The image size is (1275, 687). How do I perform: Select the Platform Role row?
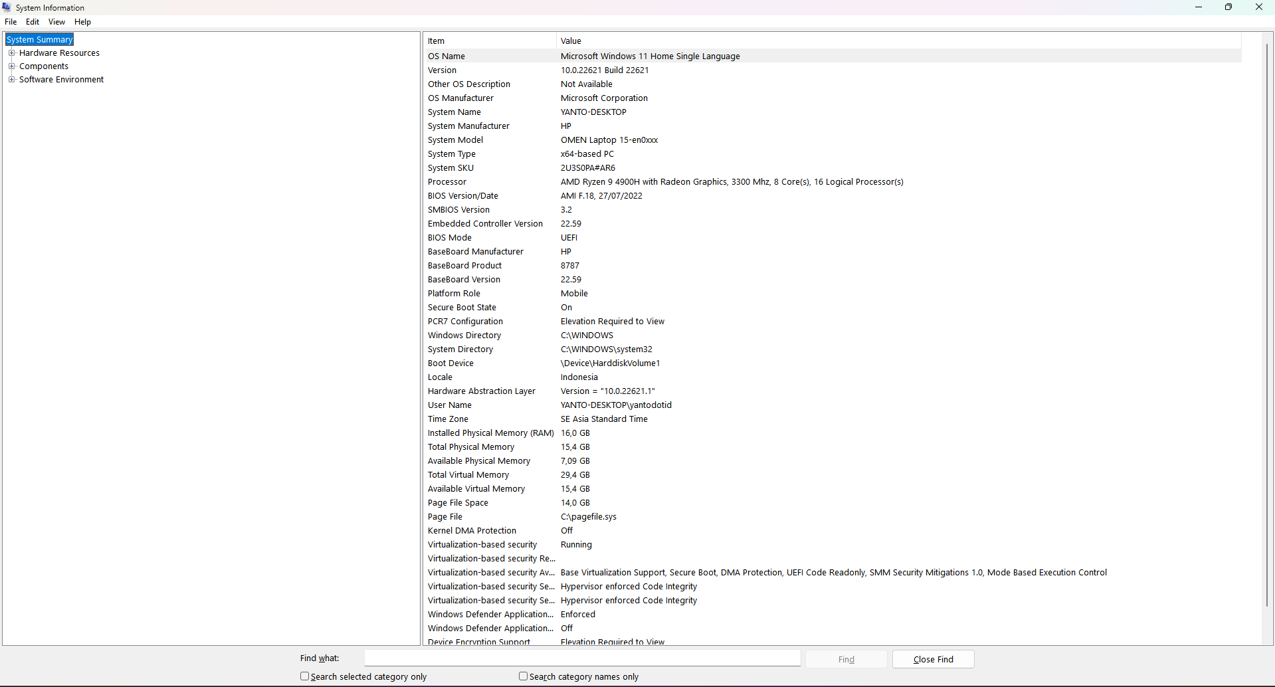point(833,294)
